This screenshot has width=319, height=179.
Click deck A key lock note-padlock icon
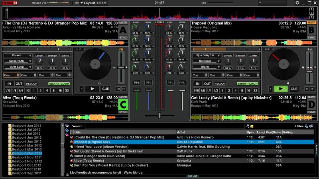point(121,49)
